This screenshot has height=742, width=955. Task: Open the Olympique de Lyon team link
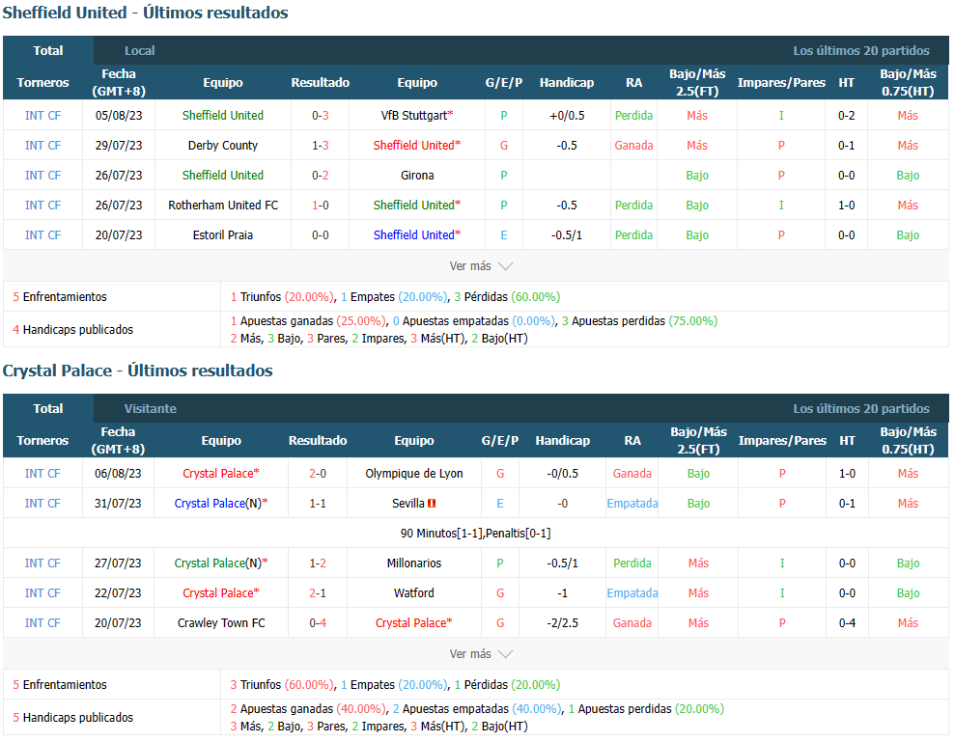414,473
